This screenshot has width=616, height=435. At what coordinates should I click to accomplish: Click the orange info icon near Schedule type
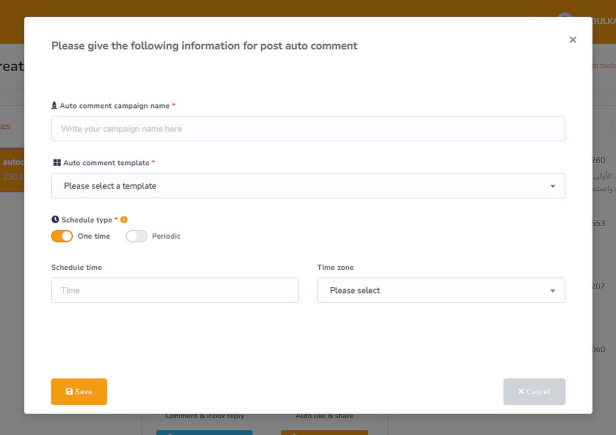coord(124,220)
